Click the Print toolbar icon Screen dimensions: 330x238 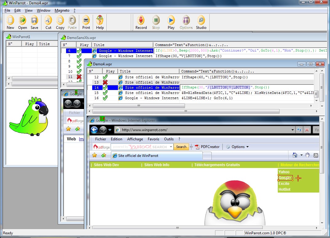point(86,23)
